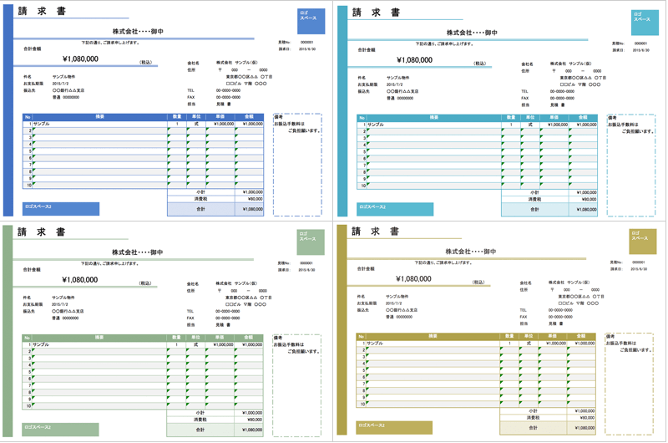The image size is (668, 443).
Task: Select the gold ロゴスペース2 footer box
Action: pos(394,428)
